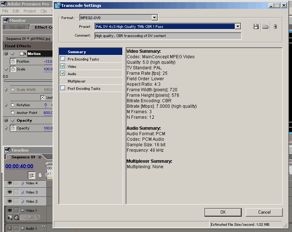Screen dimensions: 292x232
Task: Toggle animation stopwatch for Position
Action: pyautogui.click(x=13, y=61)
